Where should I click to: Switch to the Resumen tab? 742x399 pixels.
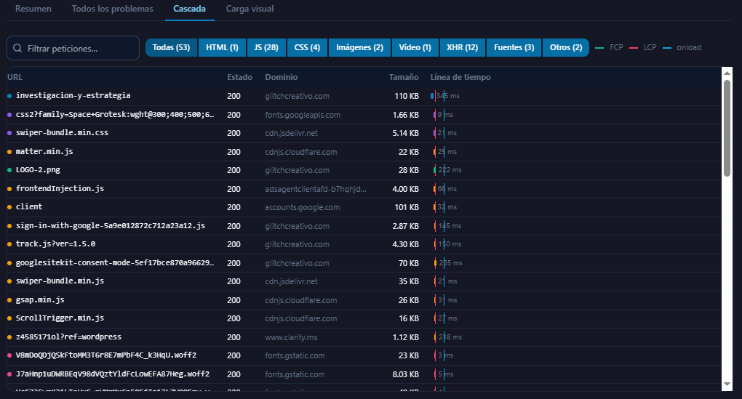pos(33,9)
